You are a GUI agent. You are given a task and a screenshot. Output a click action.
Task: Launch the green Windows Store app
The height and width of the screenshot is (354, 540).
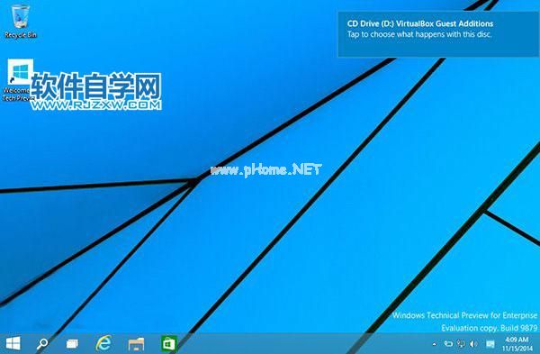(169, 344)
